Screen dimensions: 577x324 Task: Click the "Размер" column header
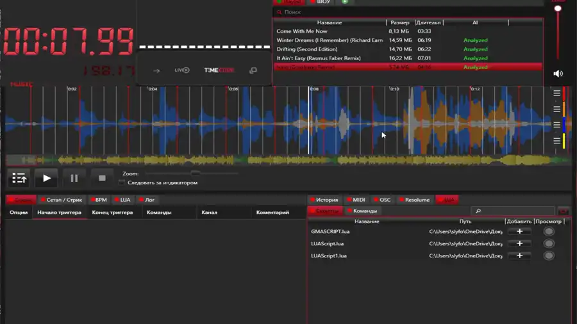pos(399,22)
